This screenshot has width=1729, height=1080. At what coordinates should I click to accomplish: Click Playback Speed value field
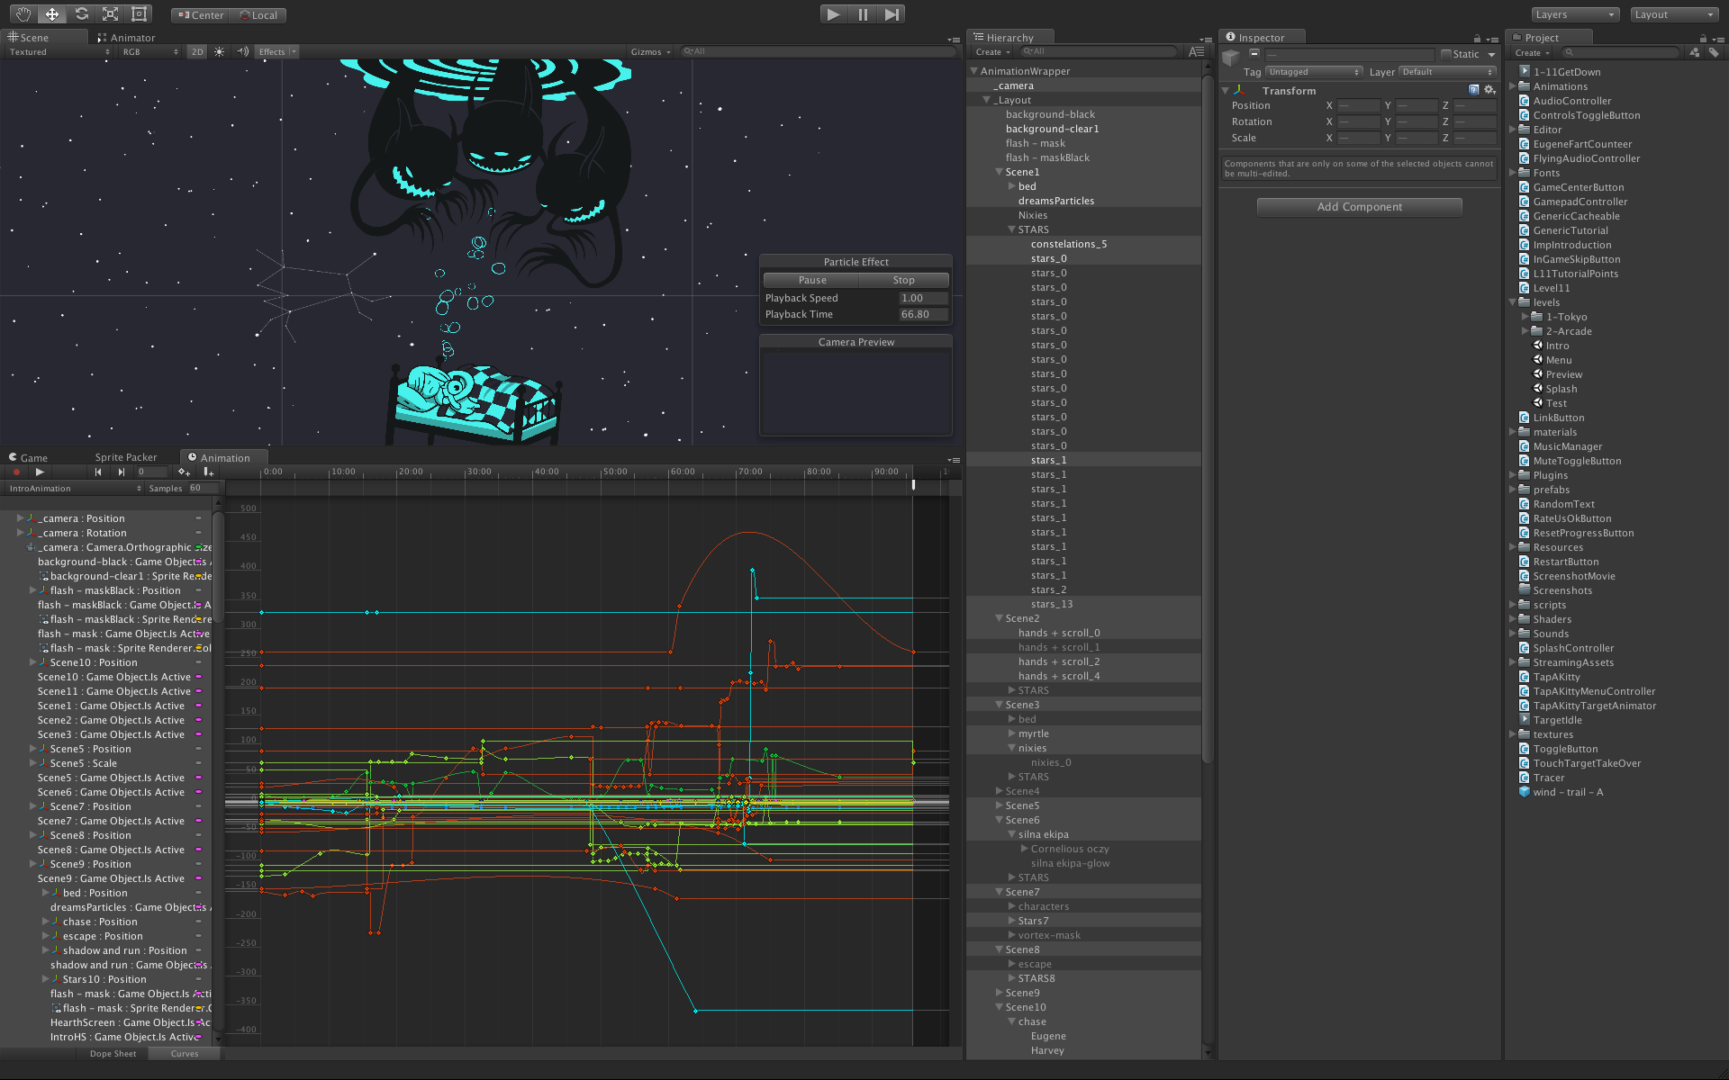point(923,298)
